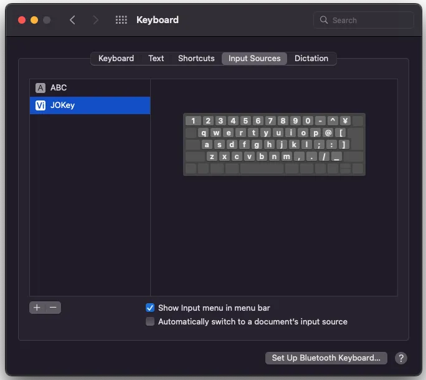Click Set Up Bluetooth Keyboard button

326,358
